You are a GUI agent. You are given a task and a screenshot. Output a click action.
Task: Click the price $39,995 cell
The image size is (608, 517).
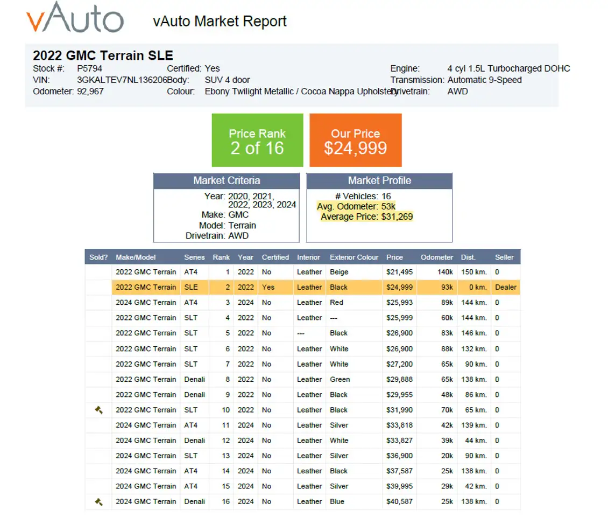399,486
